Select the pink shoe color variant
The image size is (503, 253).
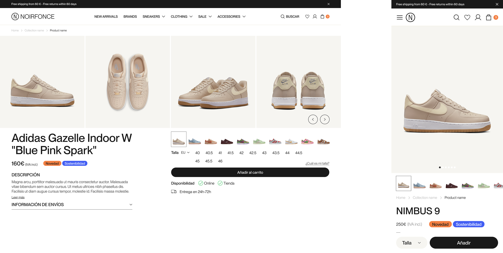pos(307,141)
